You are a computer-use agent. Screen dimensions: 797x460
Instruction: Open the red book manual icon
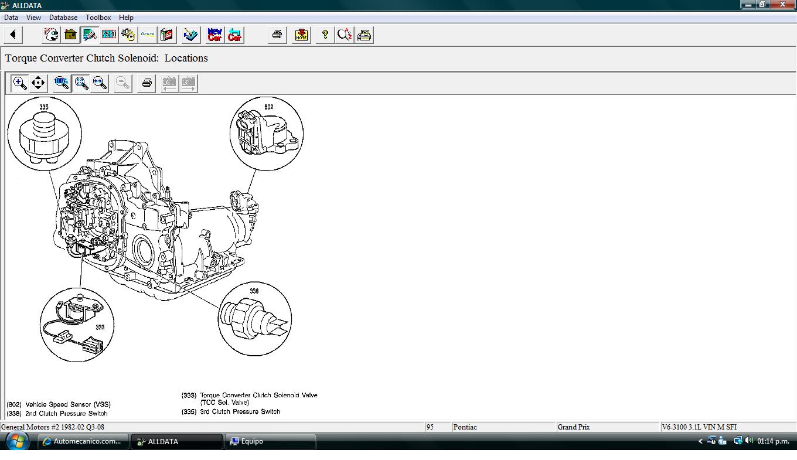point(167,35)
